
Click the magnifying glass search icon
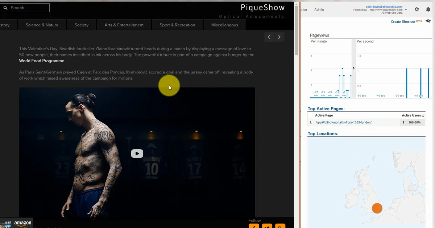pos(5,8)
